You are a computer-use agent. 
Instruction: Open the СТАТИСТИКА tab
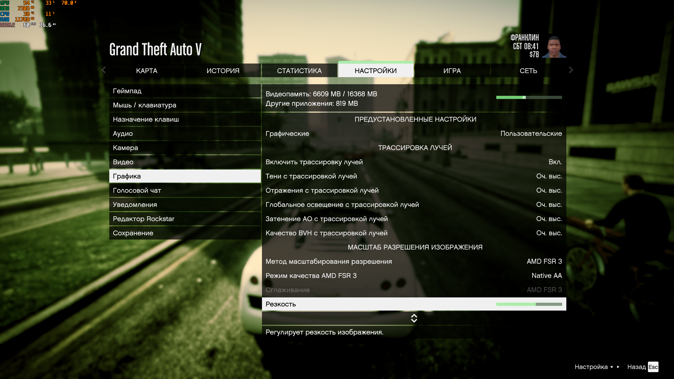pos(299,71)
